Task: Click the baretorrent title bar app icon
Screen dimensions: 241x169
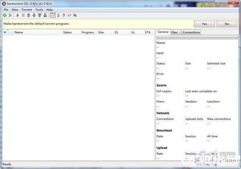Action: pyautogui.click(x=4, y=3)
